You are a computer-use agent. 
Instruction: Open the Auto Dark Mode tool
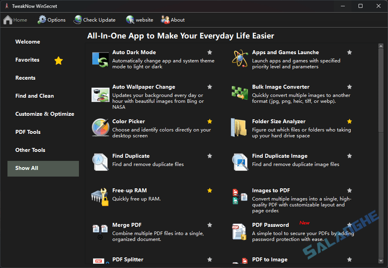tap(134, 52)
